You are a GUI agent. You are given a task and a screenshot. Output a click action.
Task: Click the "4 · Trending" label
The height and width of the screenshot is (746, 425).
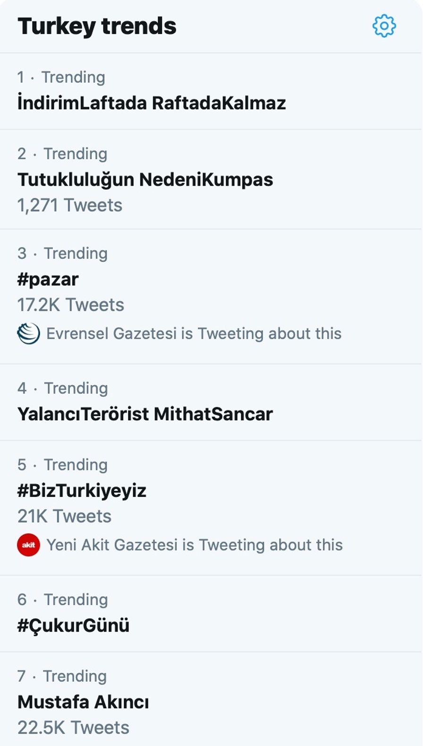pos(63,388)
